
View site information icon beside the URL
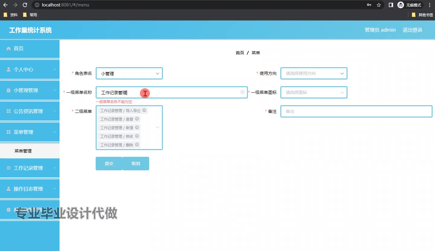click(37, 5)
